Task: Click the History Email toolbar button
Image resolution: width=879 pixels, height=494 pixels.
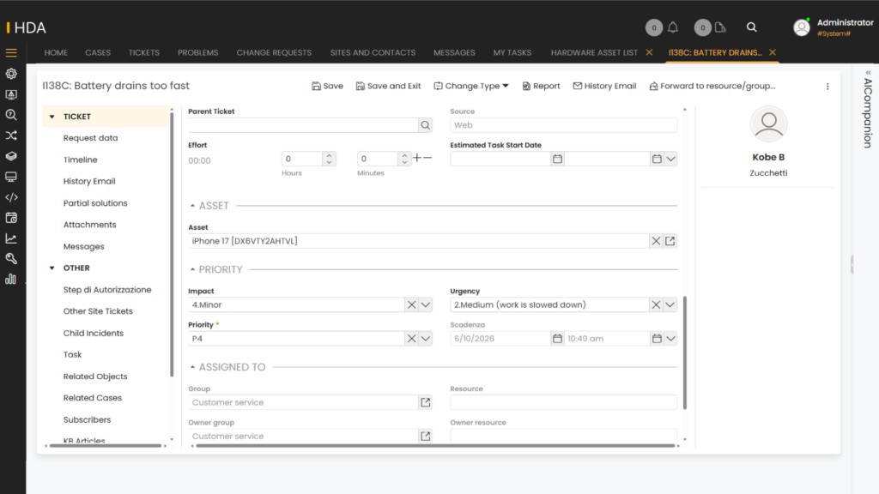Action: click(604, 86)
